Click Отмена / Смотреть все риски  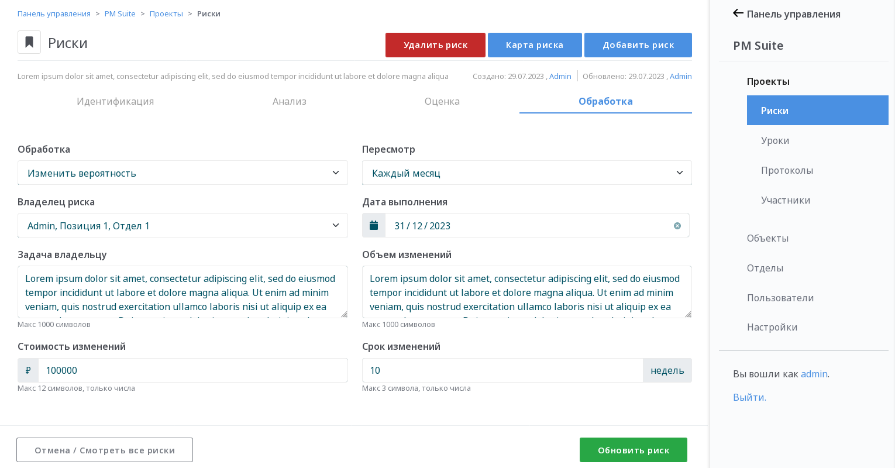click(105, 450)
